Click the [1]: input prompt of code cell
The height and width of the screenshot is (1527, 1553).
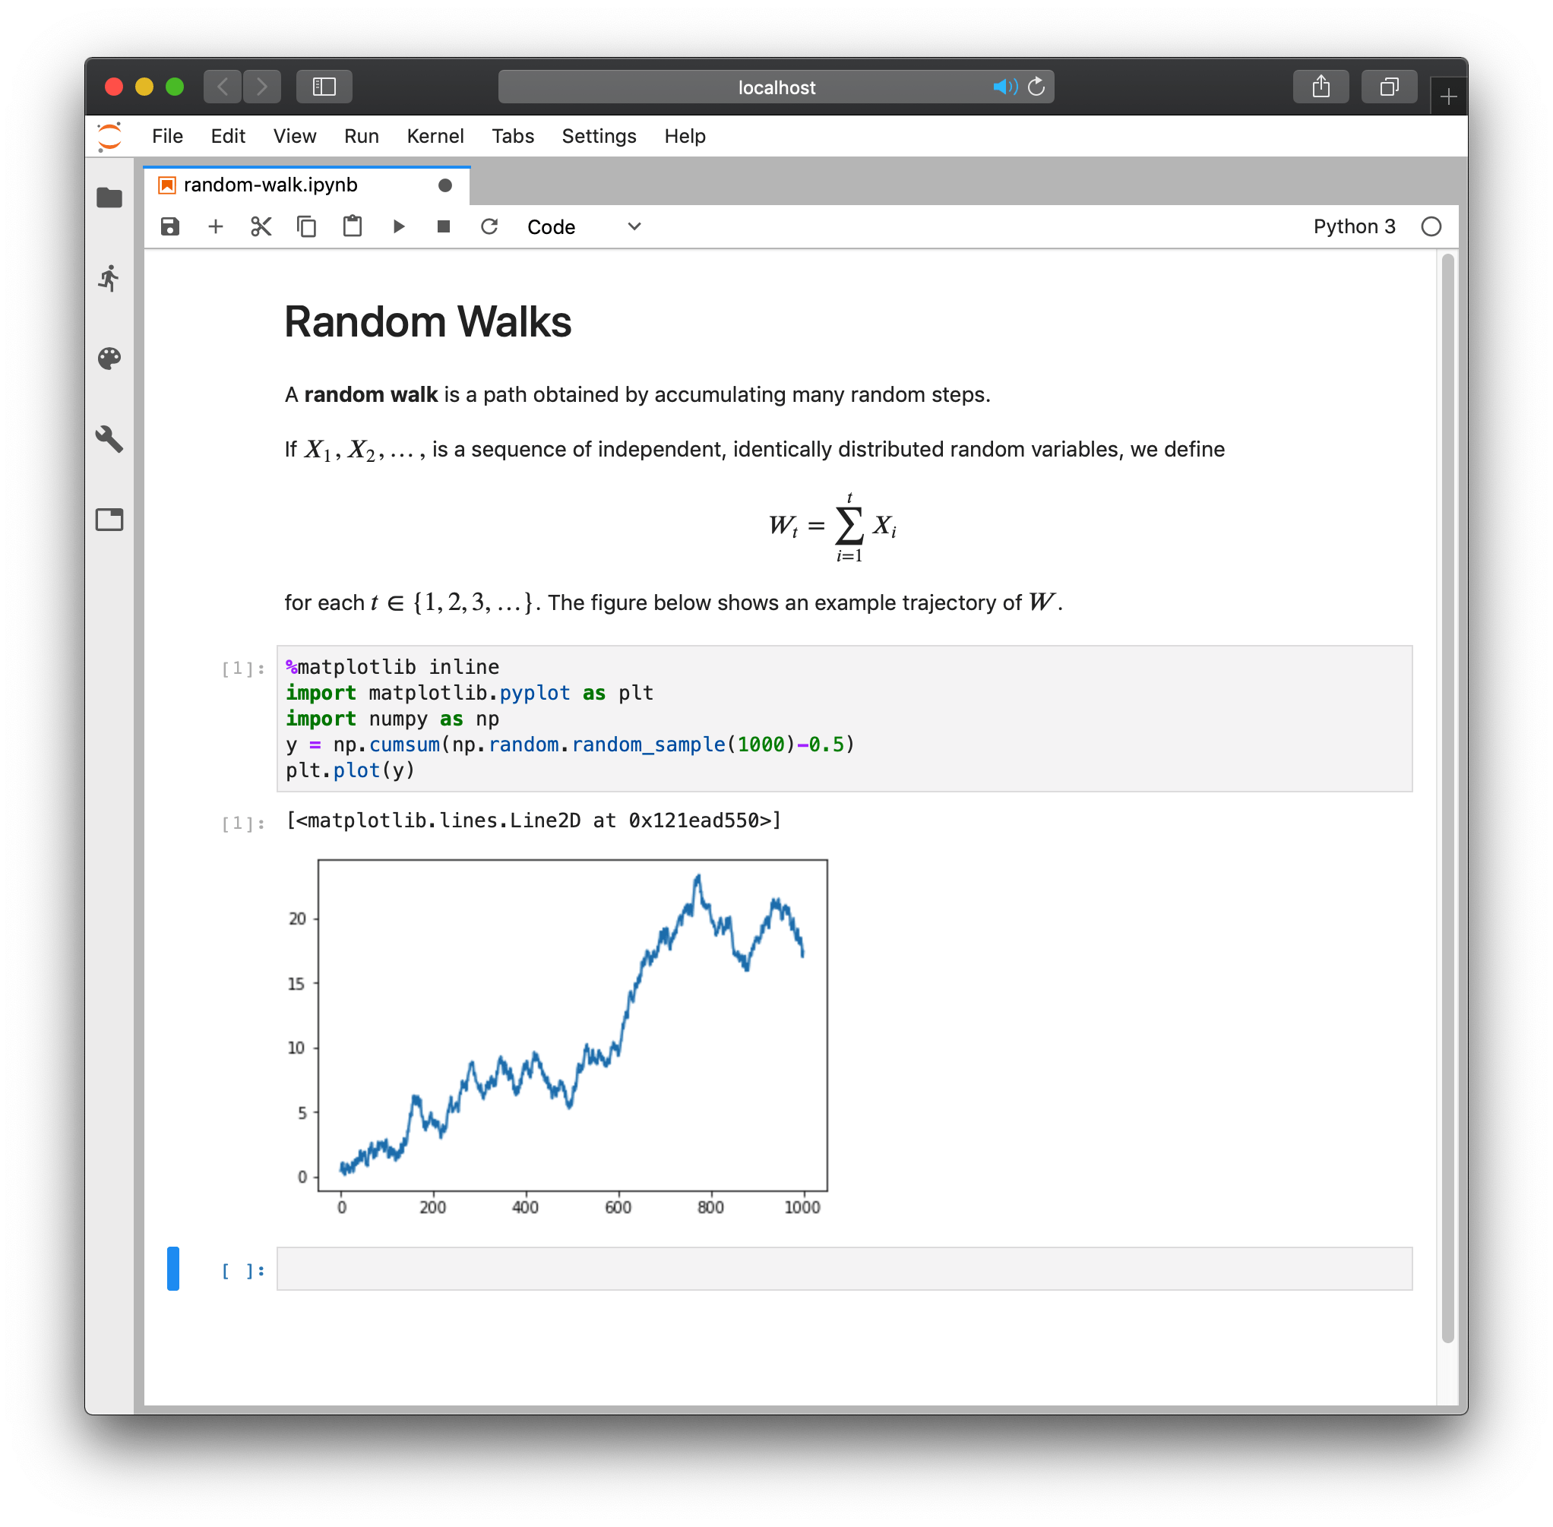point(243,668)
